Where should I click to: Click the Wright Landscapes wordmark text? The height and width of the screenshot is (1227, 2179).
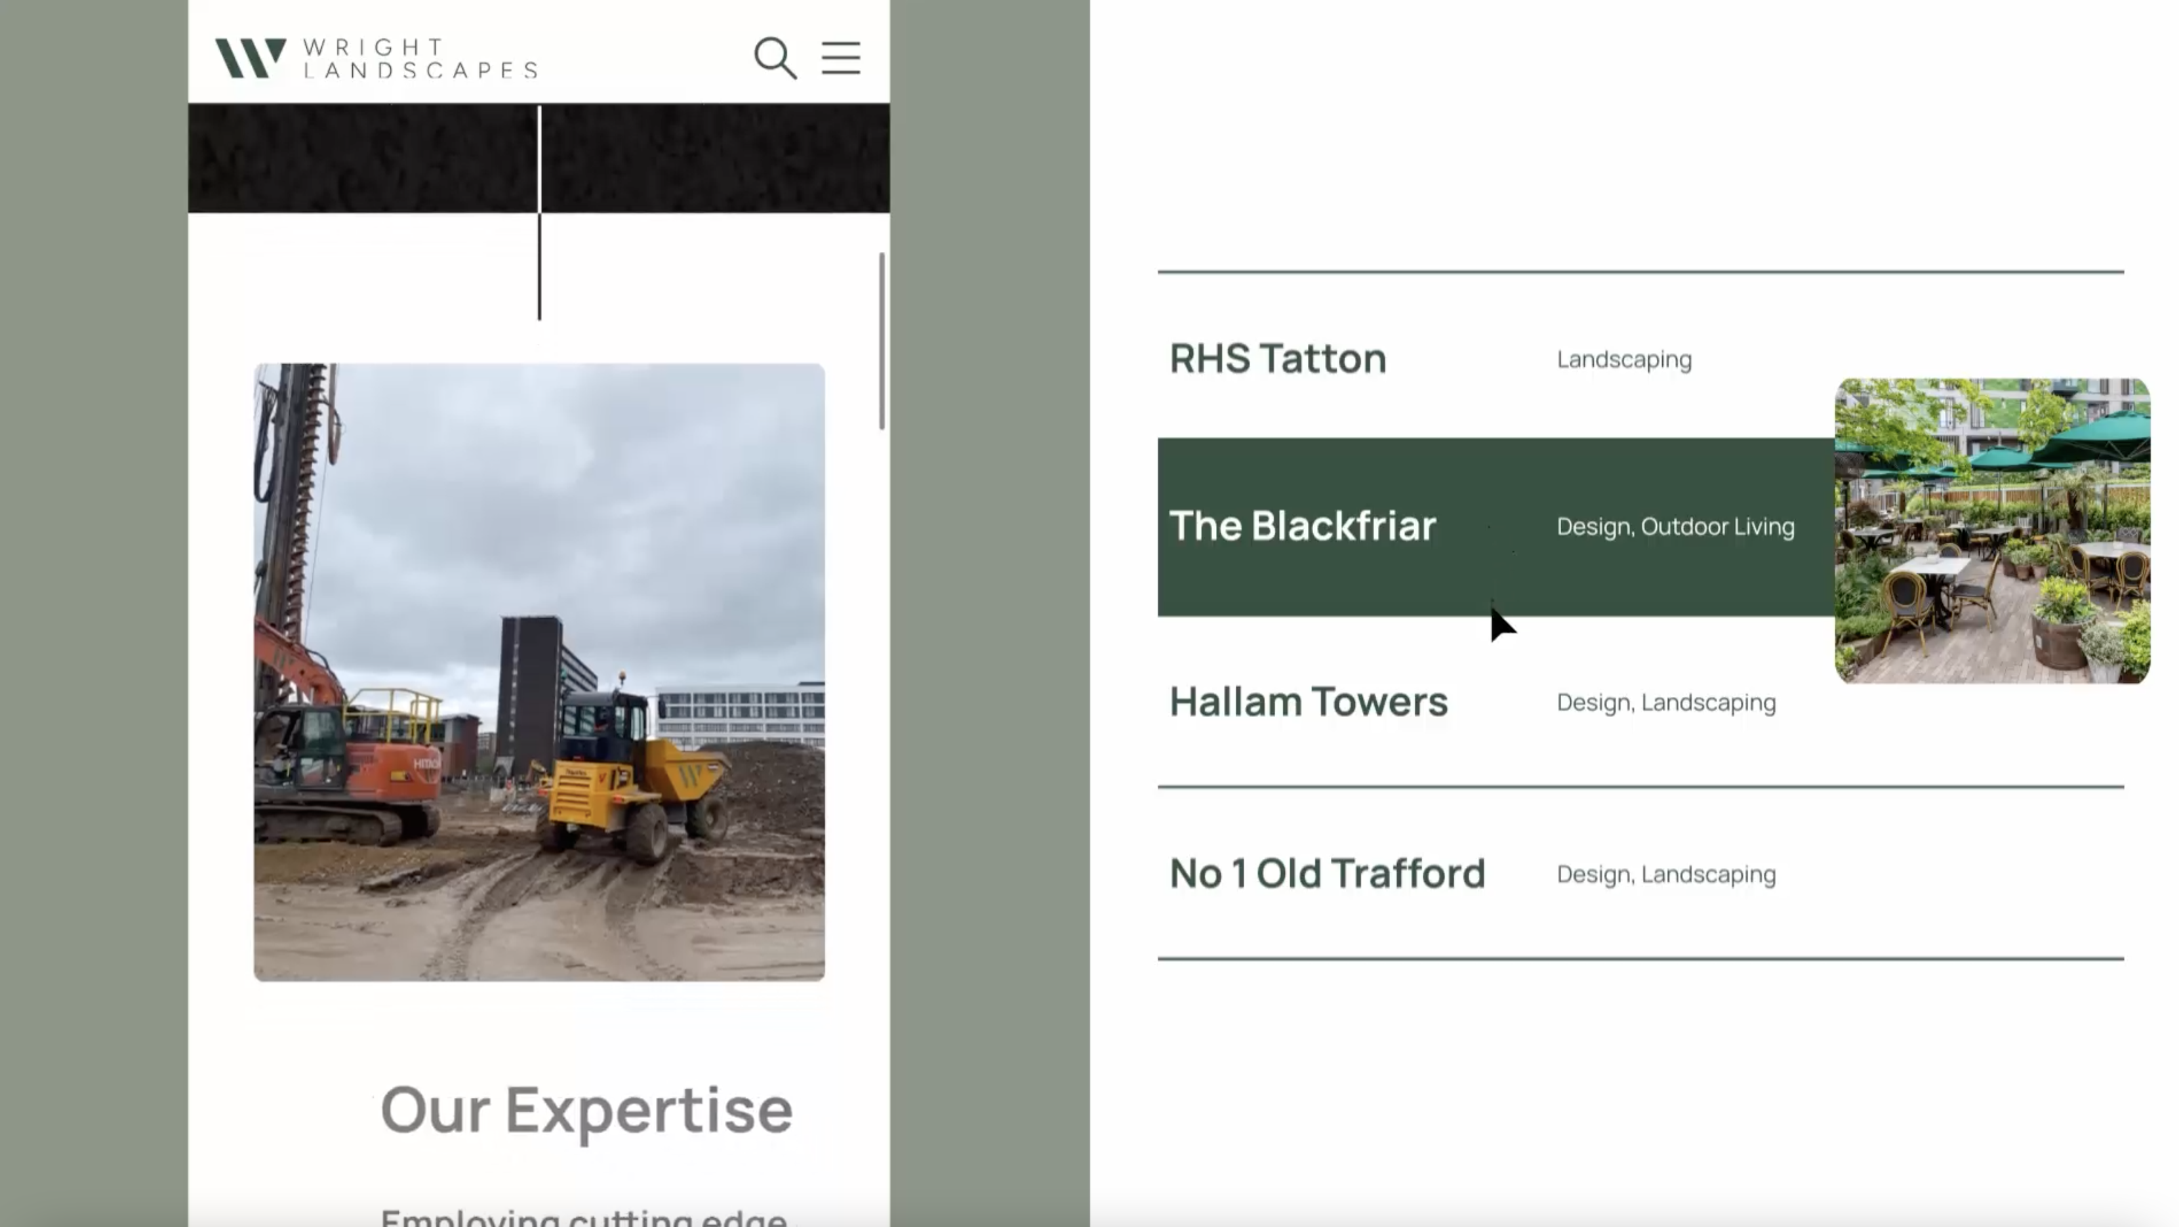coord(420,58)
